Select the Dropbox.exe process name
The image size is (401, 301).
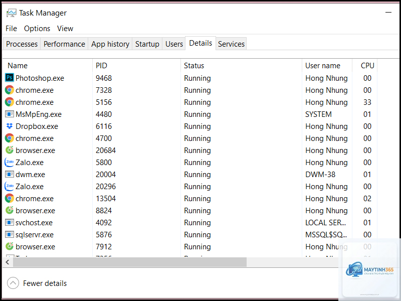[x=37, y=126]
